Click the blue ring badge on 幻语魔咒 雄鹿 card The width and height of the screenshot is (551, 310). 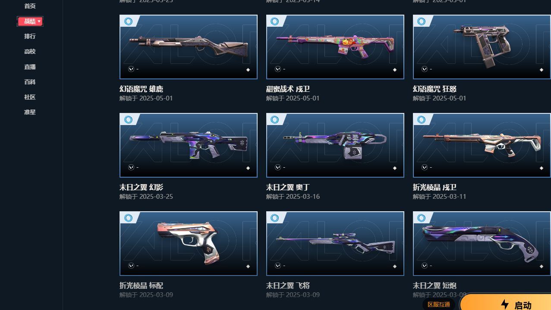coord(128,21)
